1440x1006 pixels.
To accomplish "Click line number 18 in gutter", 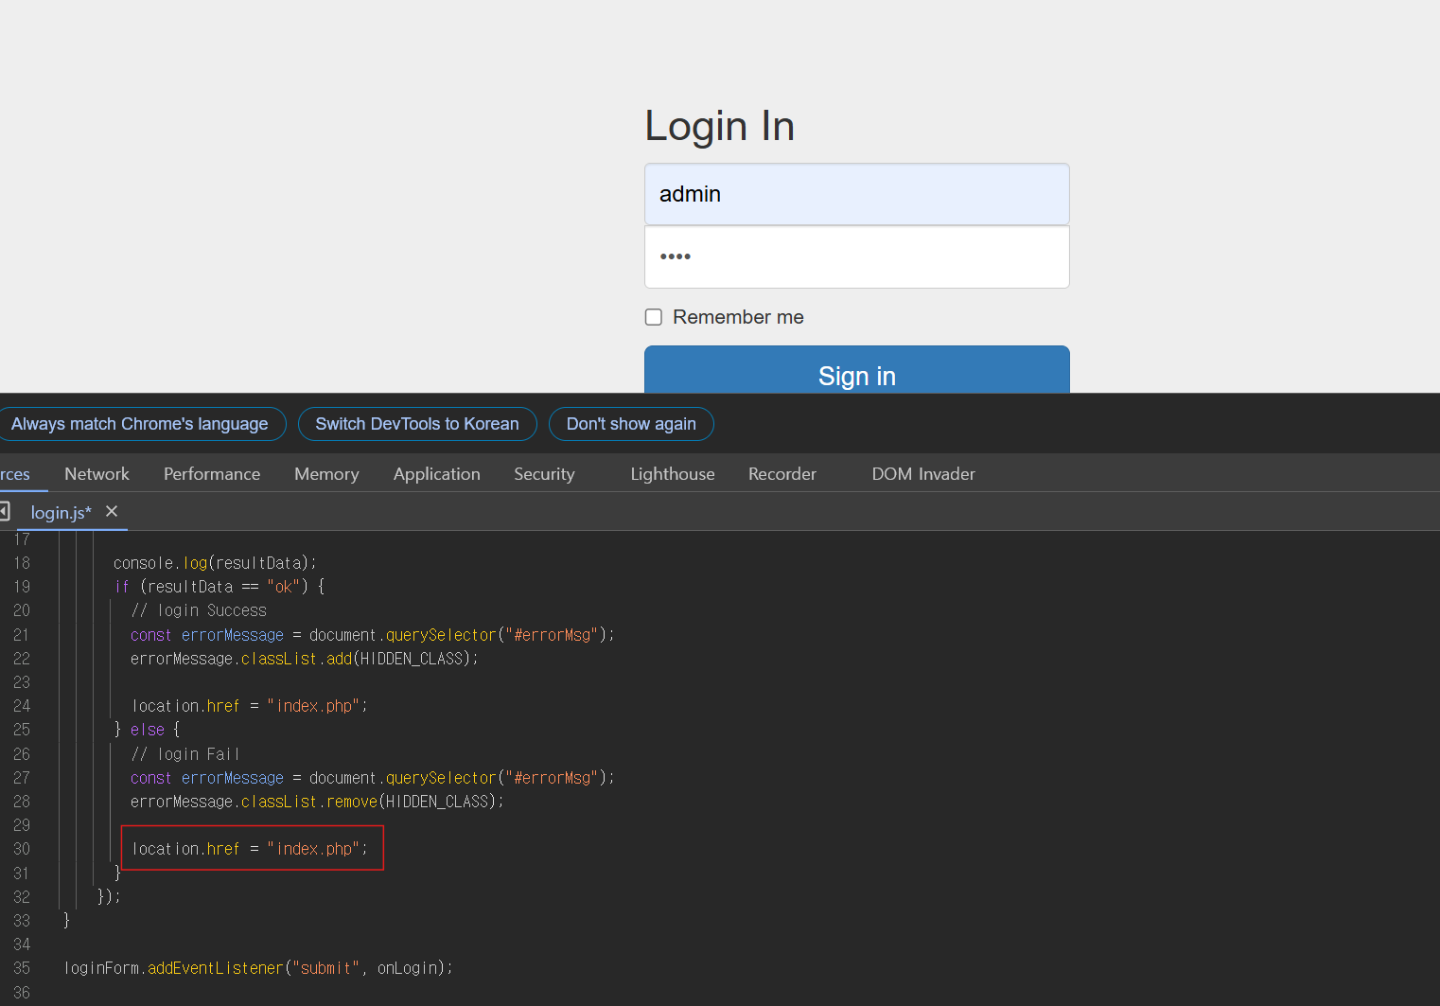I will (x=22, y=563).
